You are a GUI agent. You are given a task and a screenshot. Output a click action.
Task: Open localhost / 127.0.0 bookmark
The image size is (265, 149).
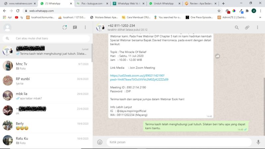pos(72,17)
